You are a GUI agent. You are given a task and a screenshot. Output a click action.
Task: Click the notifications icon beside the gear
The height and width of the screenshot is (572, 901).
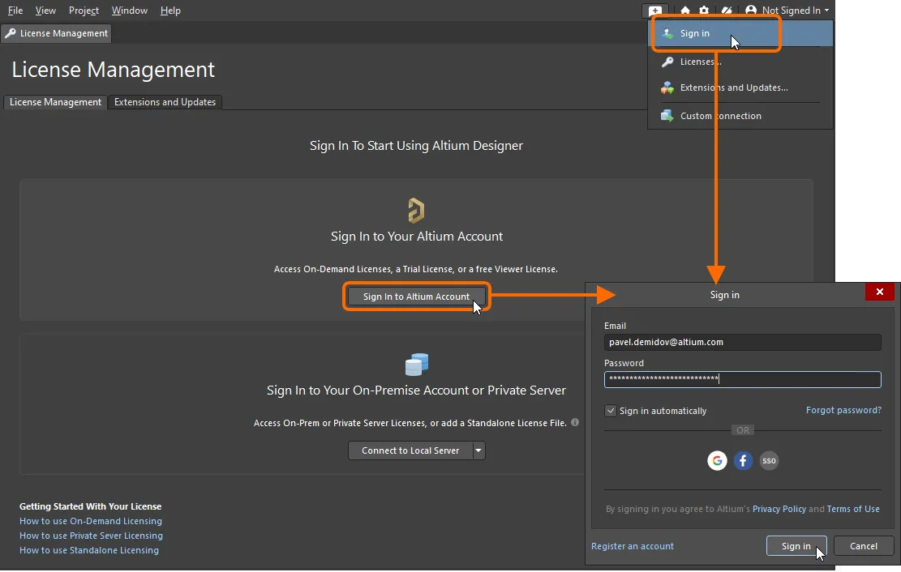[x=727, y=11]
